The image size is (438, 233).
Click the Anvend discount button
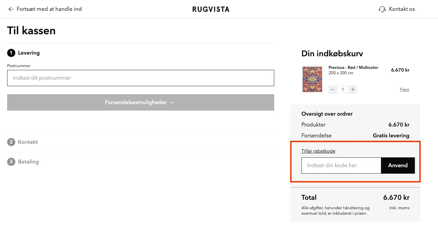coord(398,166)
